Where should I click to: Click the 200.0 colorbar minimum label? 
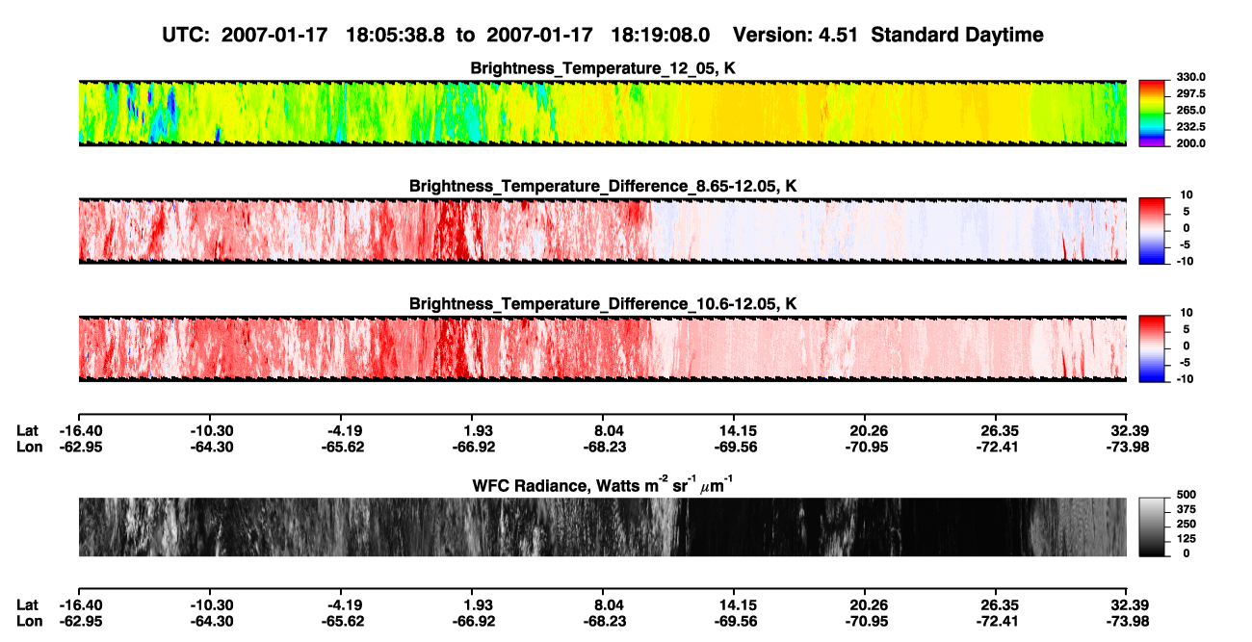tap(1191, 142)
